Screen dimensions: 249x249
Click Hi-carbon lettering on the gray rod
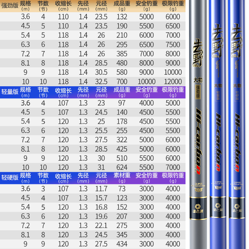(x=199, y=141)
